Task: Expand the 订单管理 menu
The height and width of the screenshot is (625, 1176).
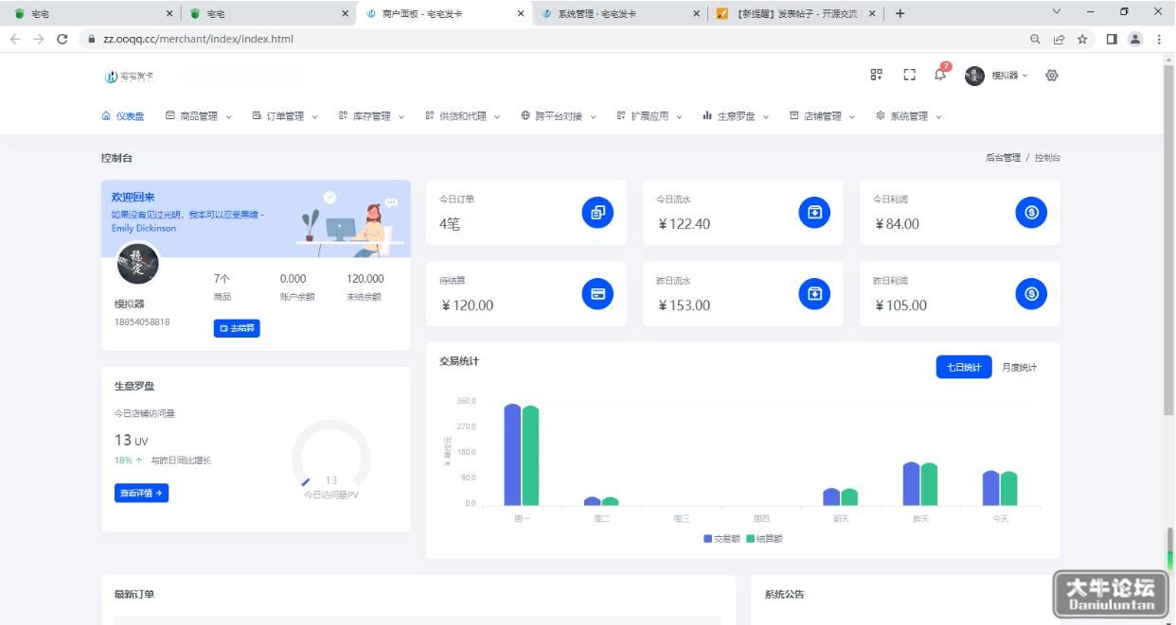Action: (285, 116)
